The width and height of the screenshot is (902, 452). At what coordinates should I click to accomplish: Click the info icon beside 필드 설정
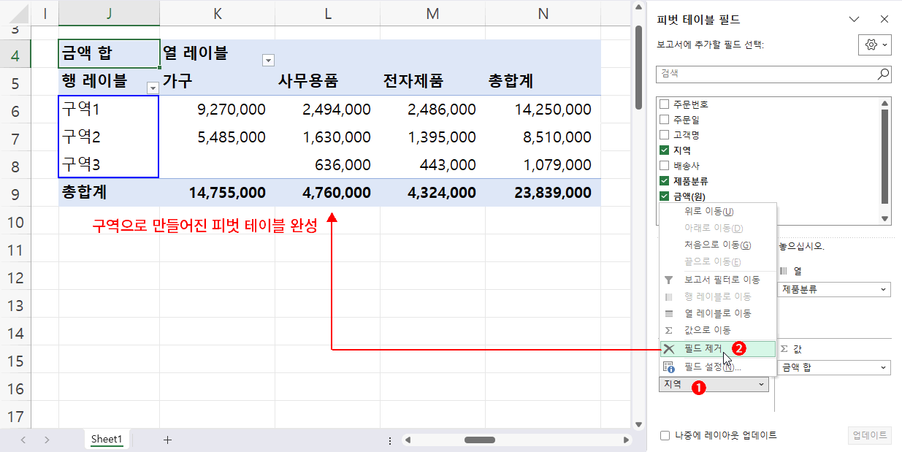click(x=669, y=366)
